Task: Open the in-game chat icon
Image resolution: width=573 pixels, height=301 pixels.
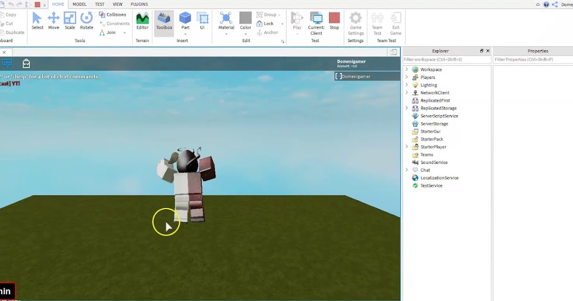Action: (x=6, y=63)
